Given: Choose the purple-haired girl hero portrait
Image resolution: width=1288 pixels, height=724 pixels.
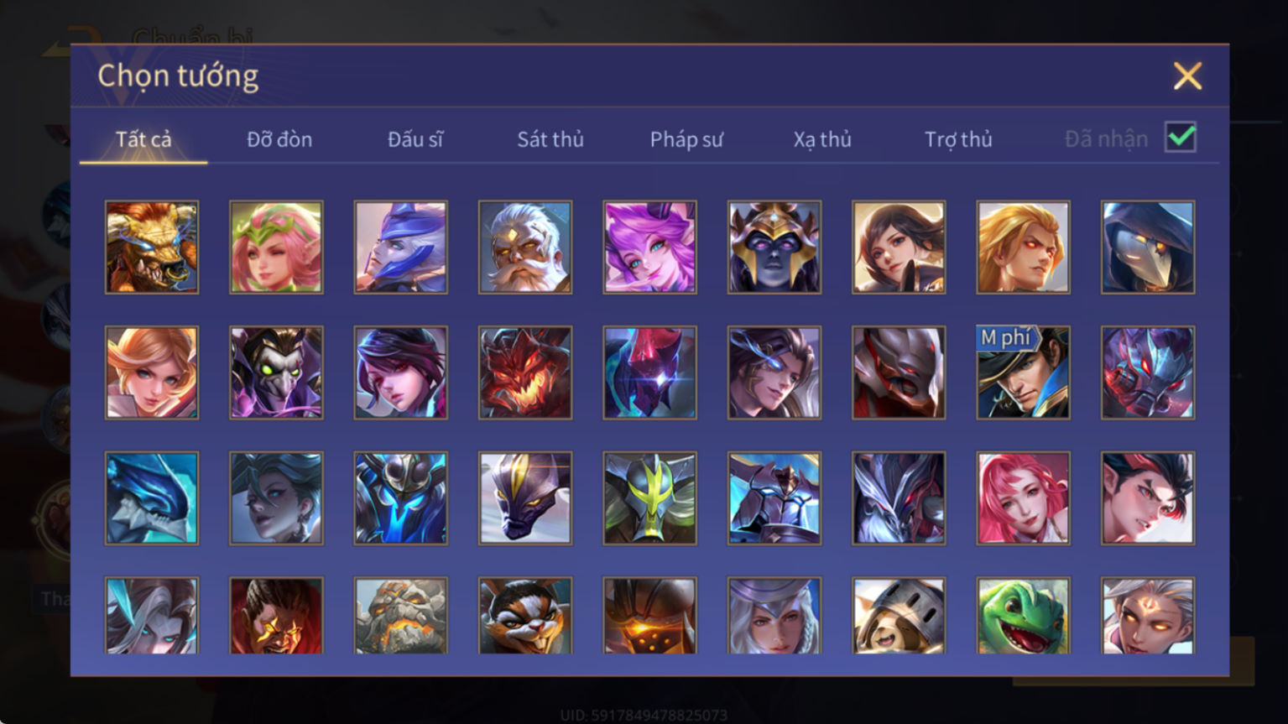Looking at the screenshot, I should [649, 247].
